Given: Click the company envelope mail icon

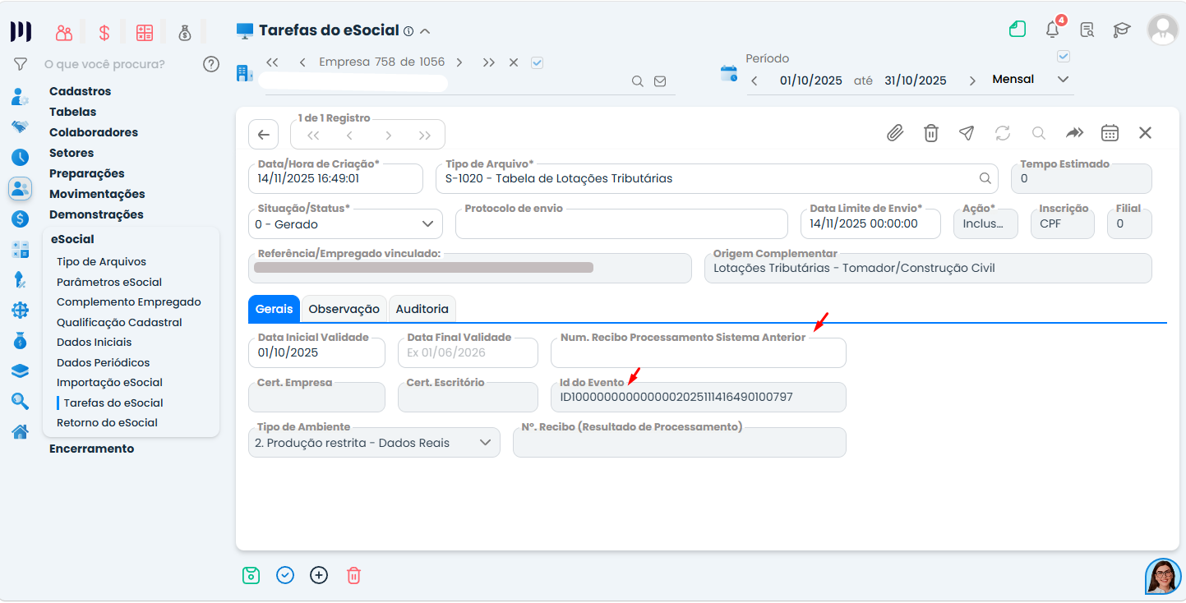Looking at the screenshot, I should click(x=659, y=81).
